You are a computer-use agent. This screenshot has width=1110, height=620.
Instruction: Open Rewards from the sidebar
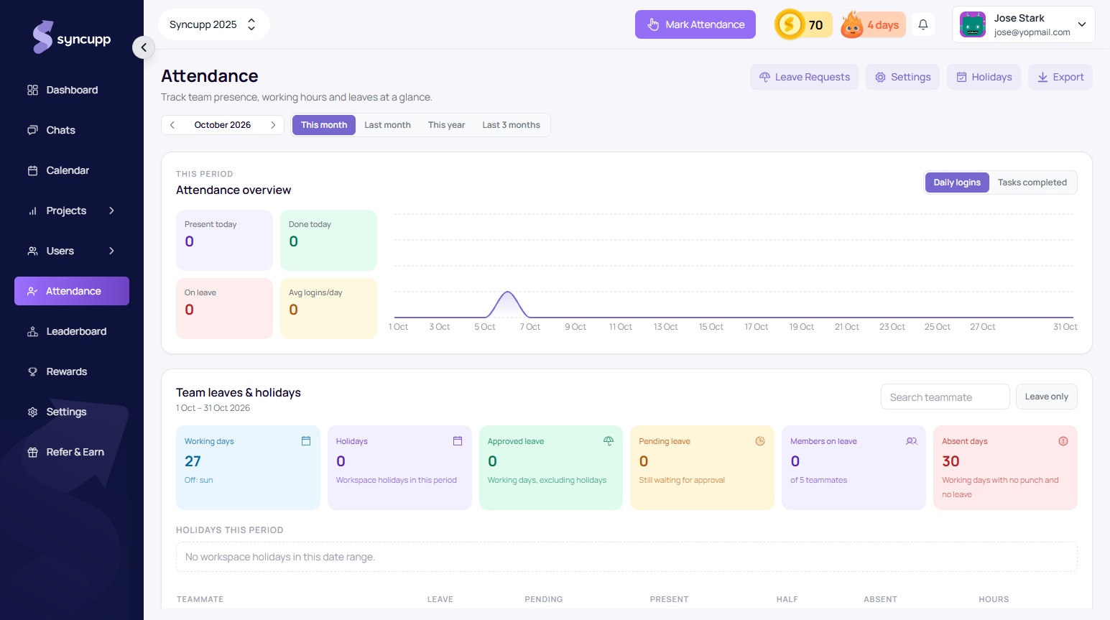72,371
